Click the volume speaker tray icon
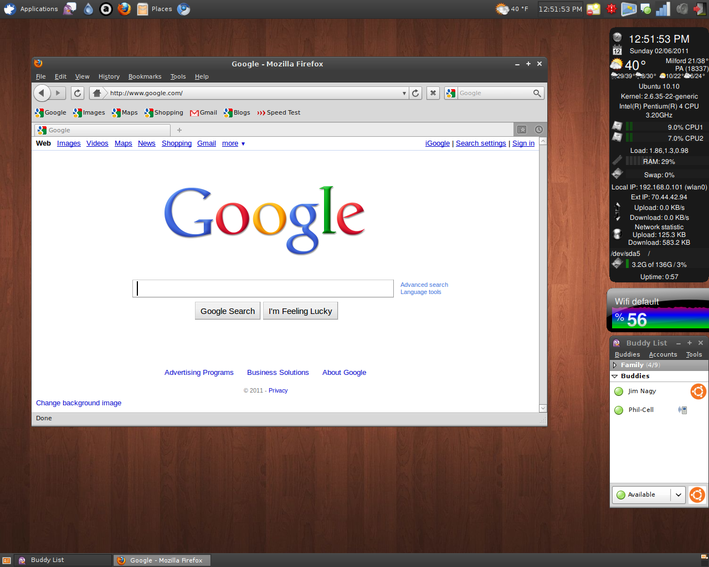 [682, 9]
